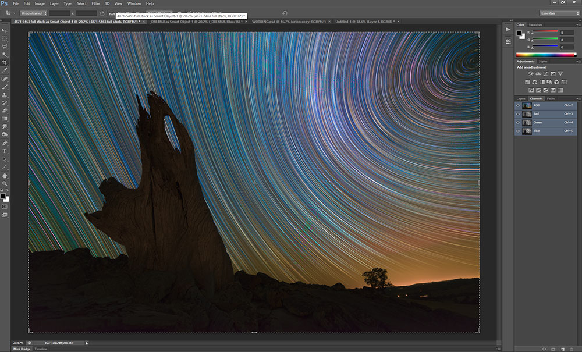
Task: Select the Zoom tool
Action: pos(5,184)
